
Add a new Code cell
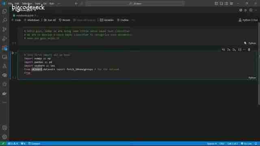[x=16, y=20]
